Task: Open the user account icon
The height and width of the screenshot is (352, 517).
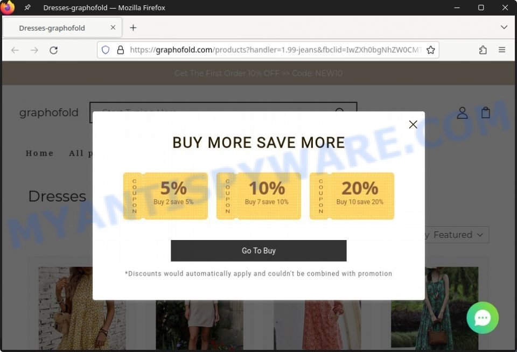Action: tap(462, 112)
